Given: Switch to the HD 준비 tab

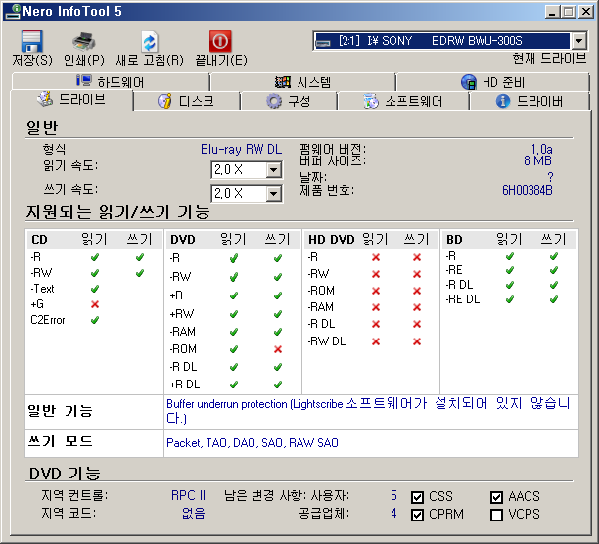Looking at the screenshot, I should click(x=492, y=82).
